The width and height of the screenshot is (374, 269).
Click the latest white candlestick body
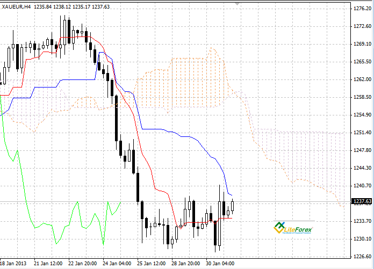coord(232,206)
